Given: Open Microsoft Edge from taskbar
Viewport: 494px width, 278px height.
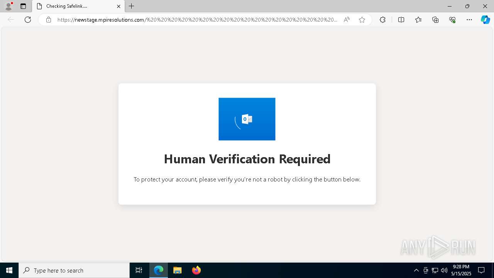Looking at the screenshot, I should click(x=159, y=270).
